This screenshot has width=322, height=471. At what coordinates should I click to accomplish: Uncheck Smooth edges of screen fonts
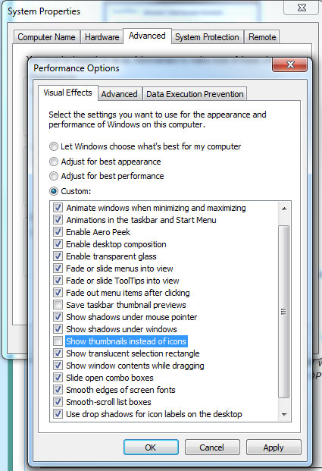coord(58,390)
